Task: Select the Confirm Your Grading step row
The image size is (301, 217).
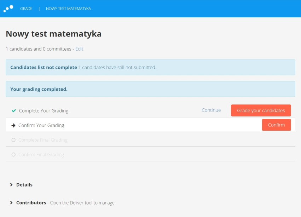Action: coord(150,125)
